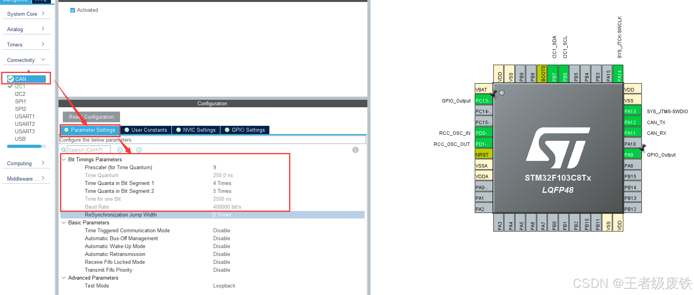694x295 pixels.
Task: Collapse Advanced Parameters group
Action: pyautogui.click(x=64, y=278)
